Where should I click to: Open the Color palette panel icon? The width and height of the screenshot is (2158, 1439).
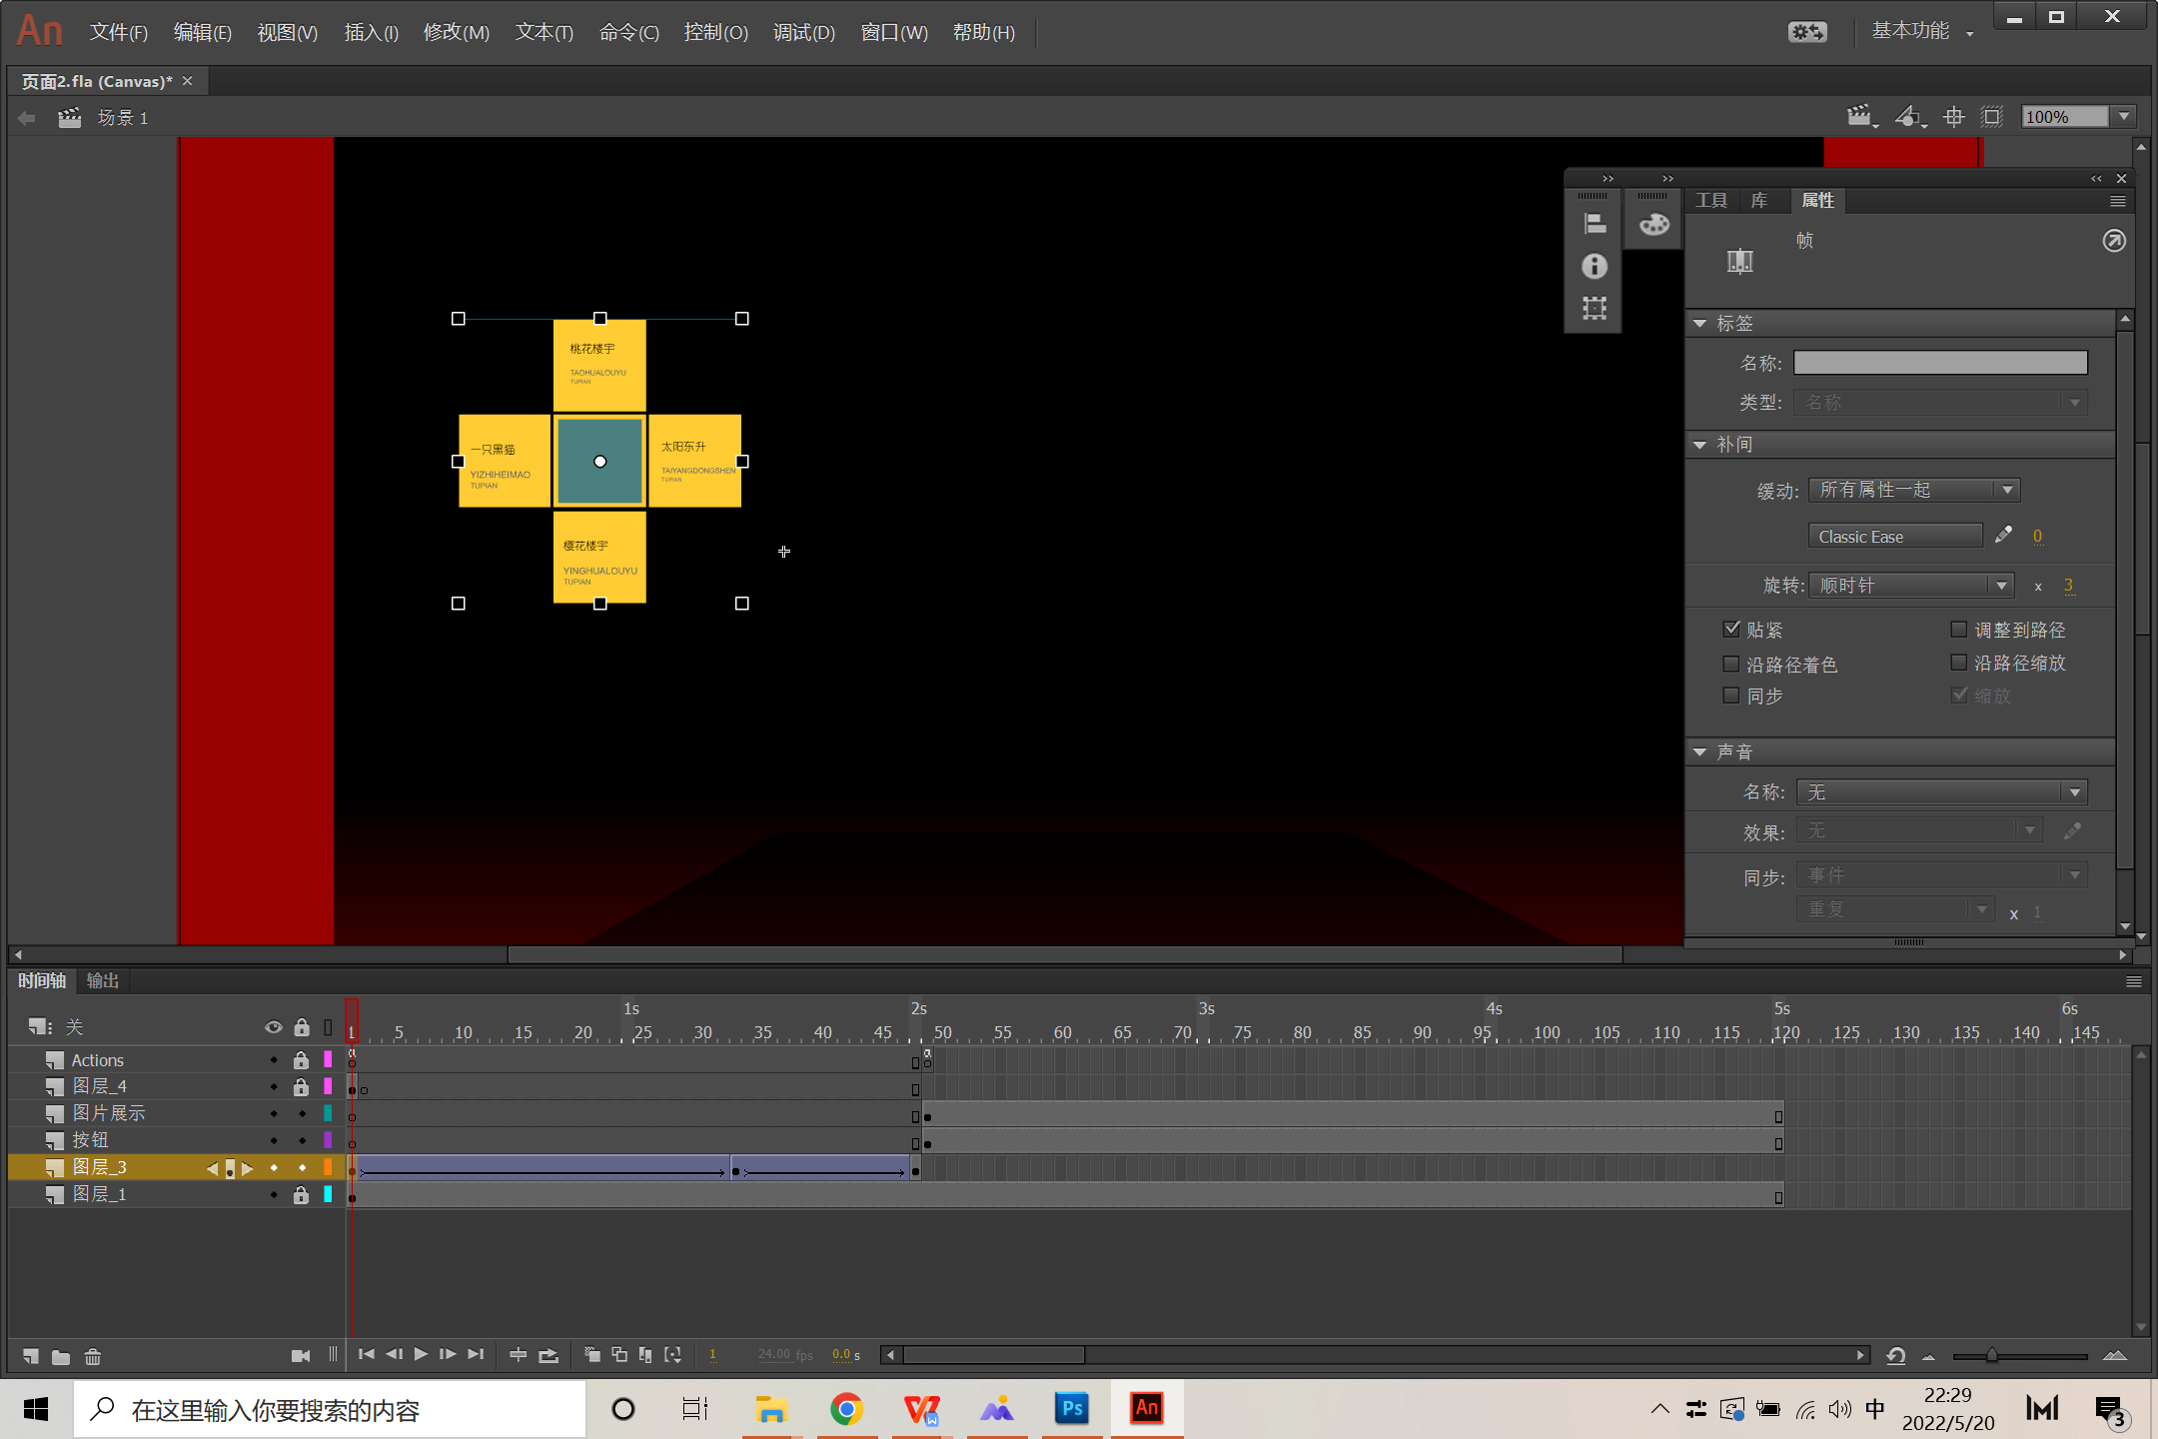[x=1653, y=224]
